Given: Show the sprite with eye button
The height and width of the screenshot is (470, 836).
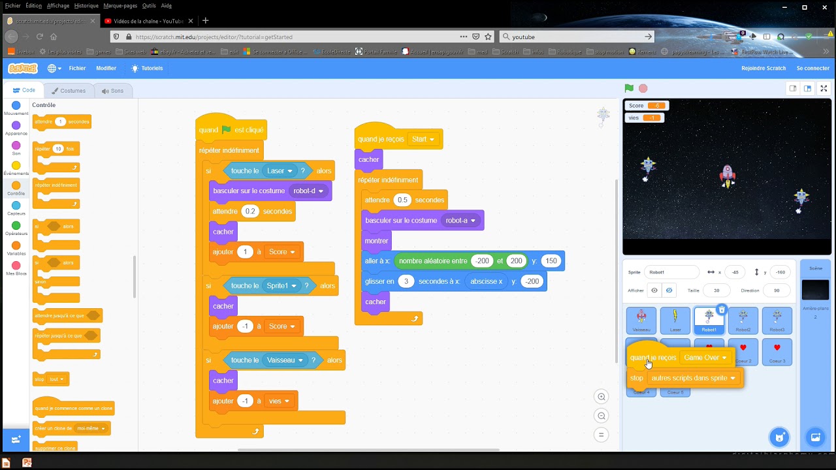Looking at the screenshot, I should [x=654, y=290].
